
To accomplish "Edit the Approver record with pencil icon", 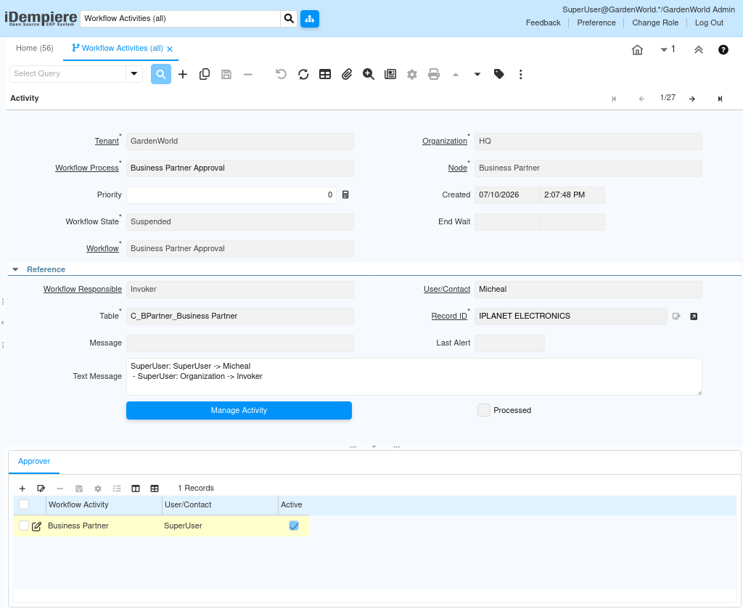I will [x=41, y=489].
